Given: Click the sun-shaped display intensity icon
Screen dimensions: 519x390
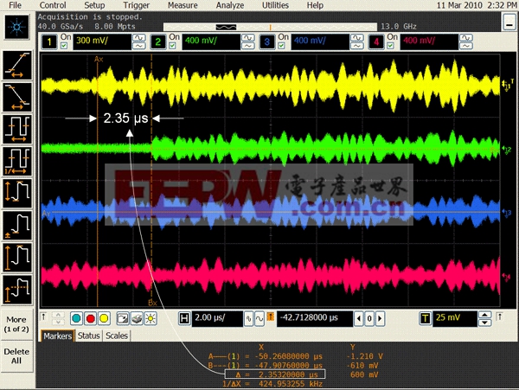Looking at the screenshot, I should (151, 318).
